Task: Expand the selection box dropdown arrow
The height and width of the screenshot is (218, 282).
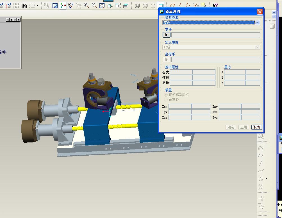Action: pyautogui.click(x=37, y=6)
